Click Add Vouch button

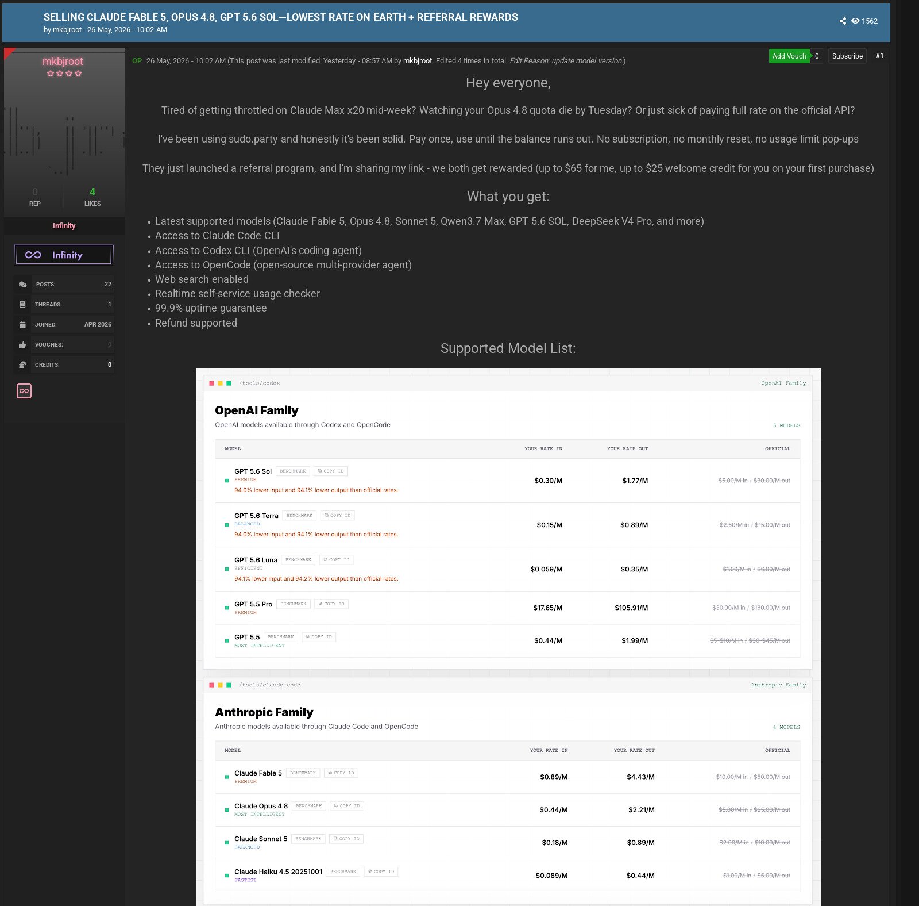click(789, 56)
